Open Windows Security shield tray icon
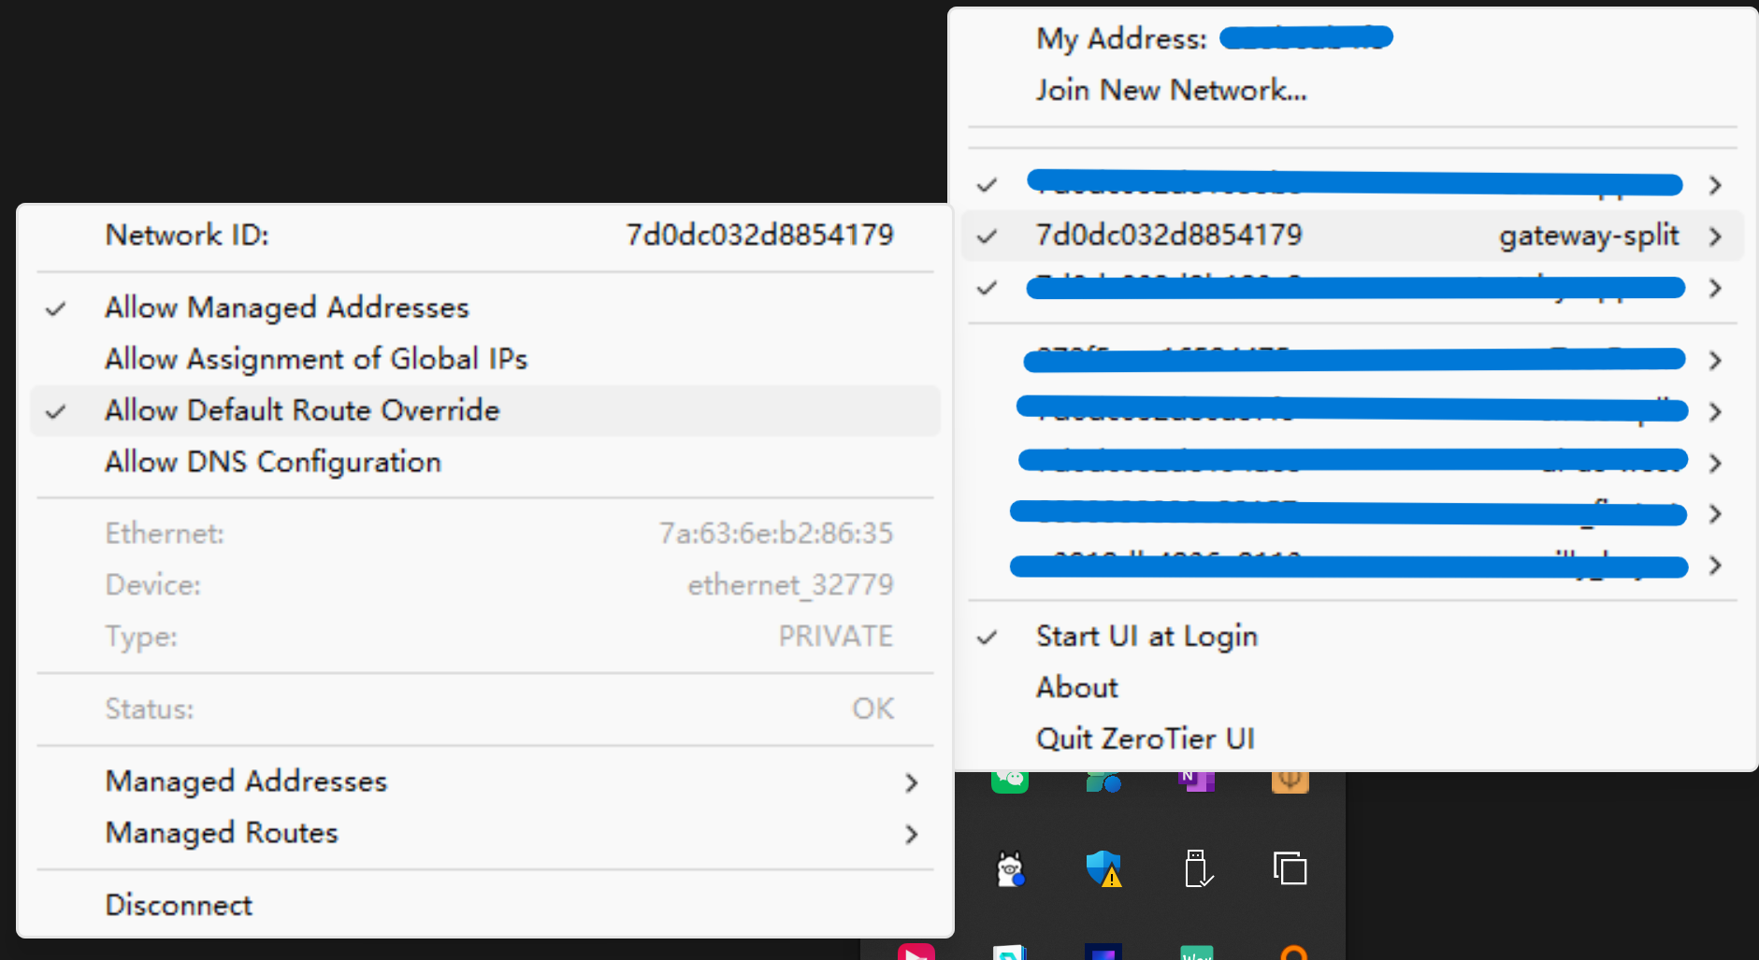The height and width of the screenshot is (960, 1759). [1103, 868]
